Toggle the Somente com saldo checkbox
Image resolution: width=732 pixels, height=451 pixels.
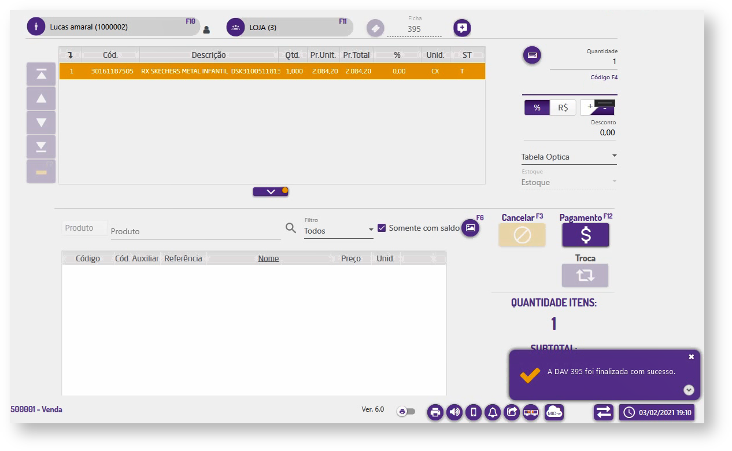pos(382,228)
